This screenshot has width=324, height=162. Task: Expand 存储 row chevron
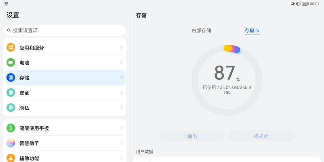(122, 77)
